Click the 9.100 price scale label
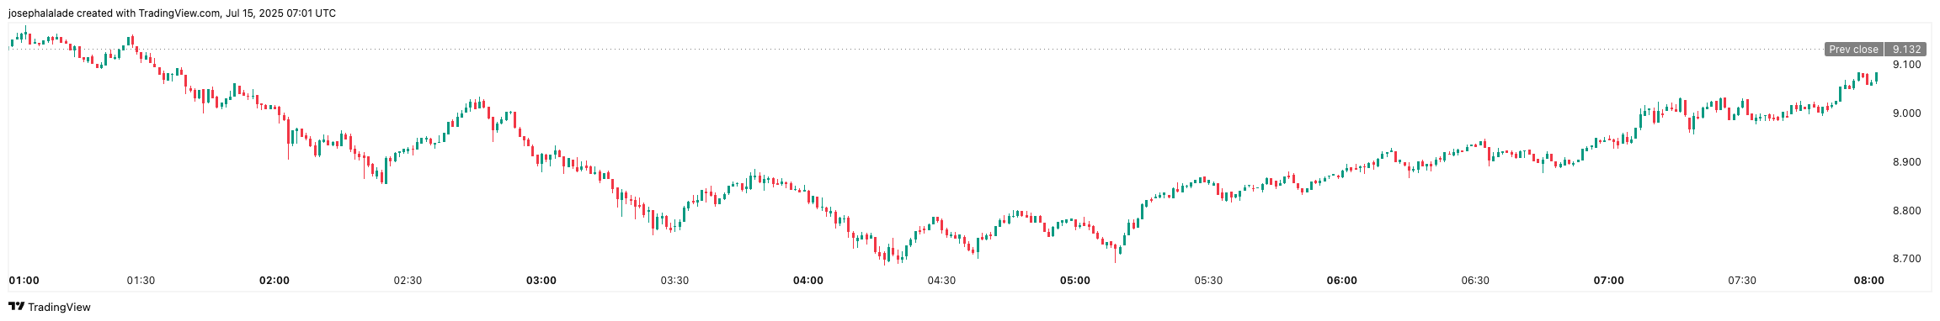 (1906, 65)
